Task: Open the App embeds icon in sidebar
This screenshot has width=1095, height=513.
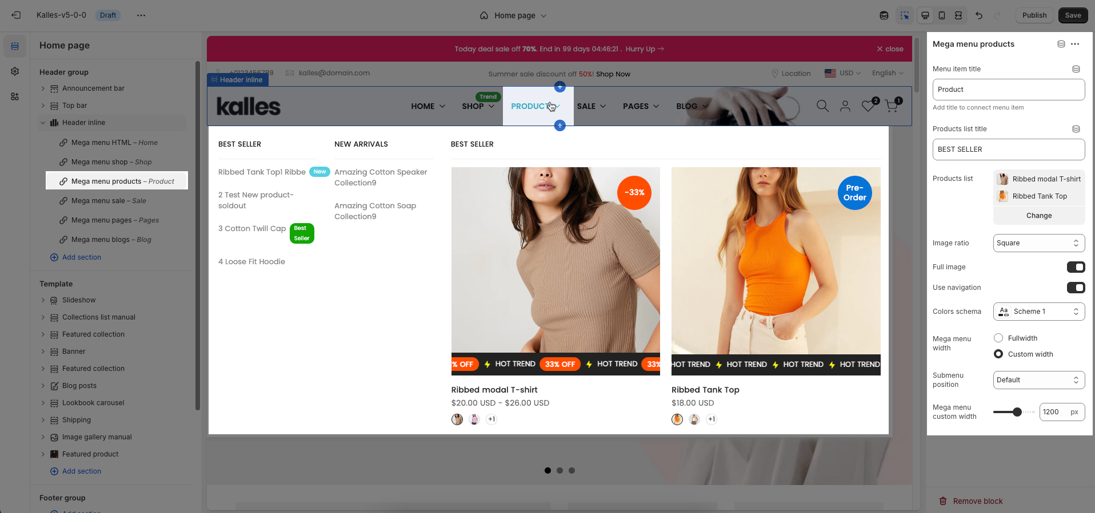Action: click(x=15, y=96)
